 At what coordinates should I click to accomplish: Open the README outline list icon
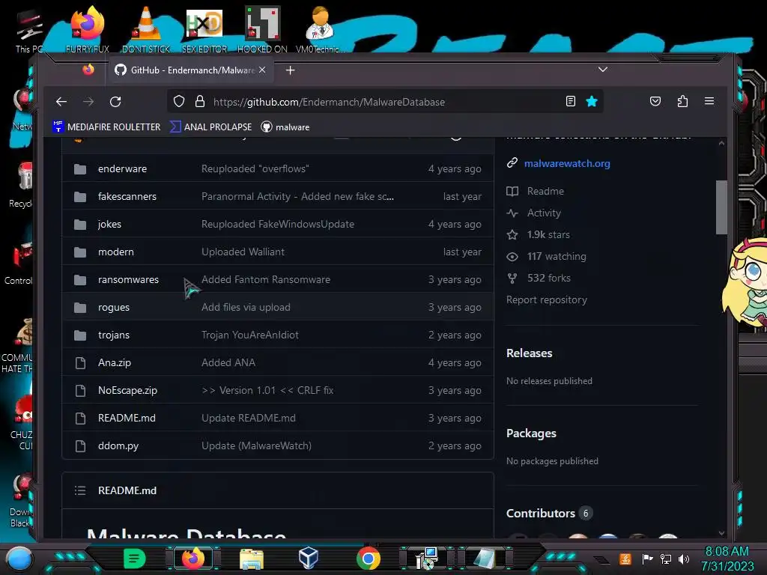tap(79, 490)
